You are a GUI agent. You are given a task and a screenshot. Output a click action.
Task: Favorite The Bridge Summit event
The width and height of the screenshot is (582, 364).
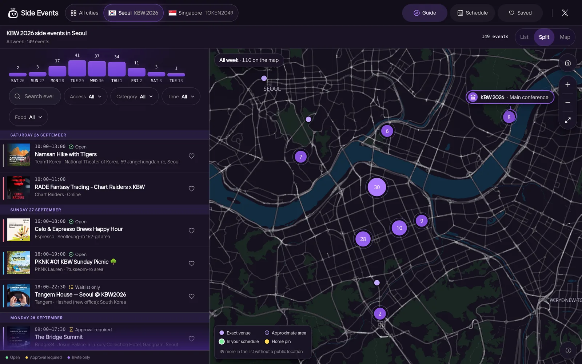[192, 339]
